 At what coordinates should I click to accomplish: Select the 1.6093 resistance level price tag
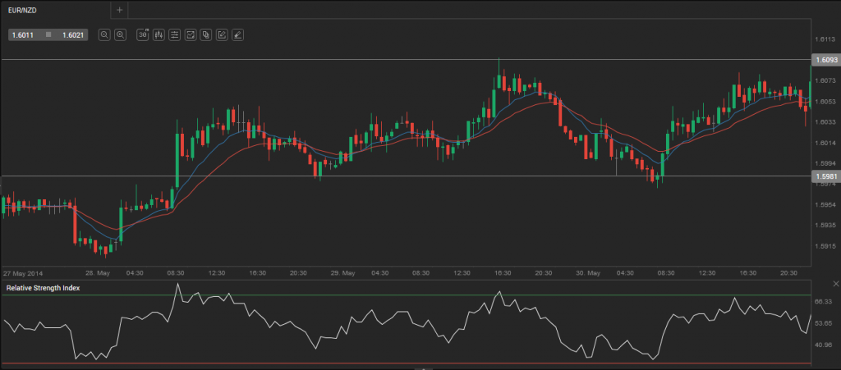pyautogui.click(x=825, y=60)
